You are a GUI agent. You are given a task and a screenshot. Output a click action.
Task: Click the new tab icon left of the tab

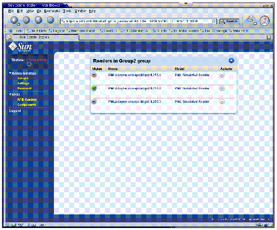pos(9,37)
